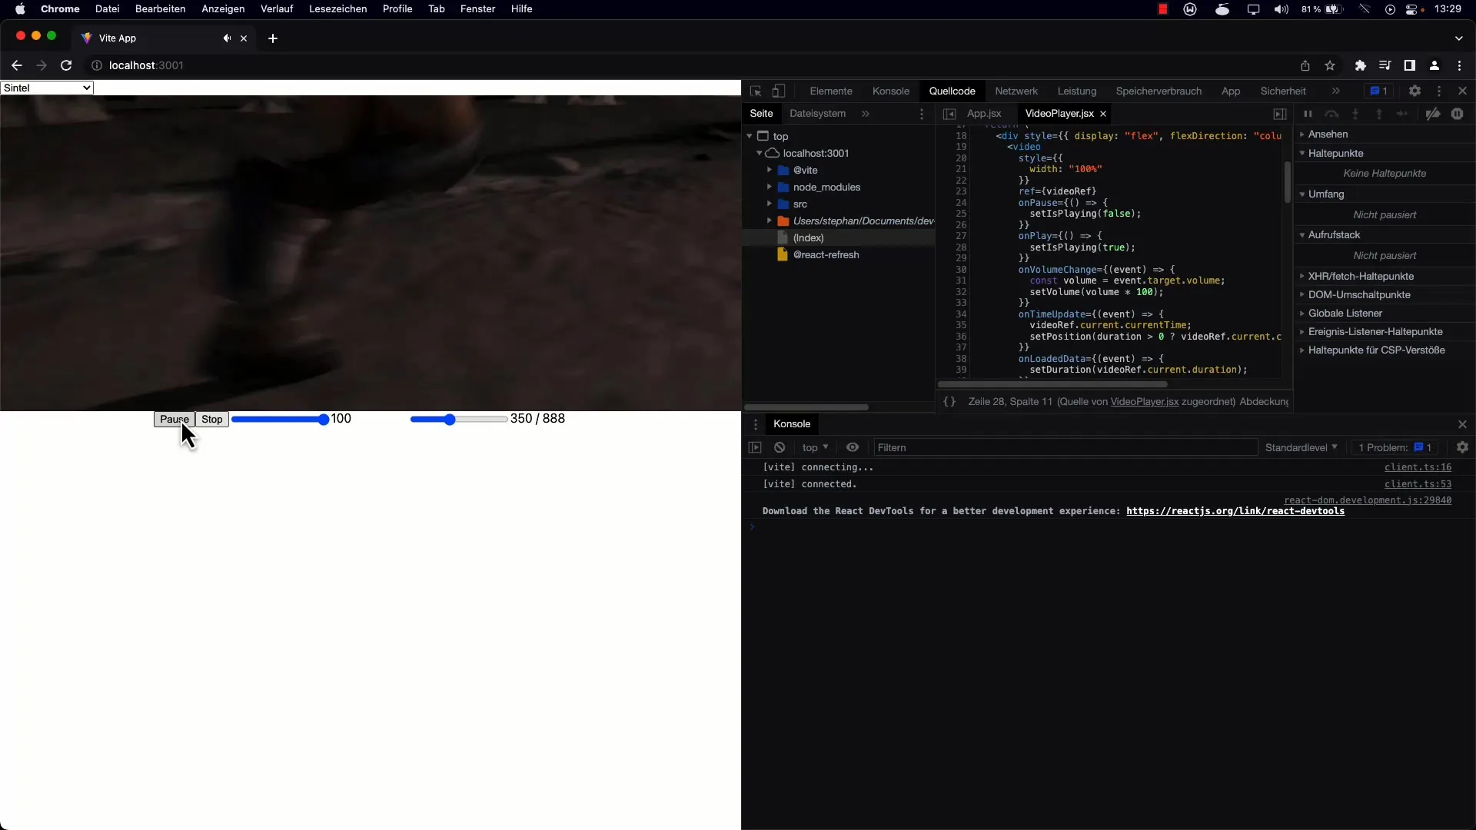Screen dimensions: 1476x830
Task: Open the Elemente panel in DevTools
Action: (830, 91)
